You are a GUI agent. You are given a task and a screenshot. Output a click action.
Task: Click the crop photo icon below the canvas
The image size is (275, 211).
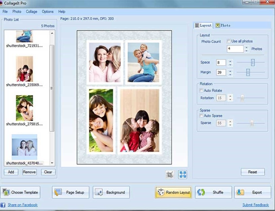pos(170,175)
